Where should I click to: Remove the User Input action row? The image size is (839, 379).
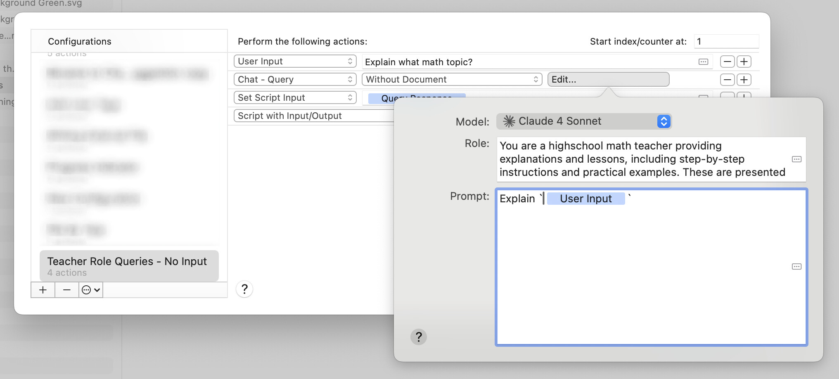(727, 62)
